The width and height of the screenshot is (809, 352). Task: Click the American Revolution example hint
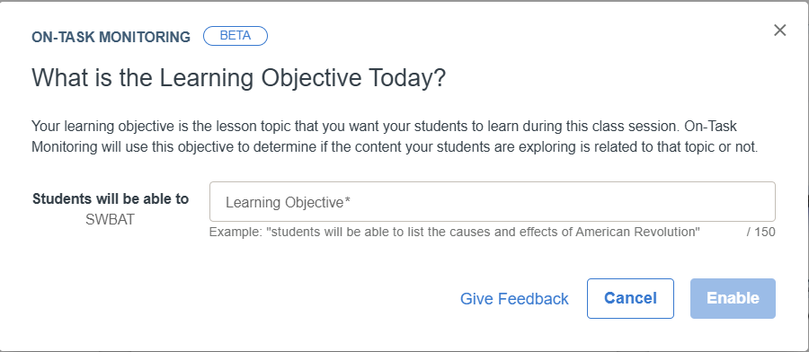455,232
